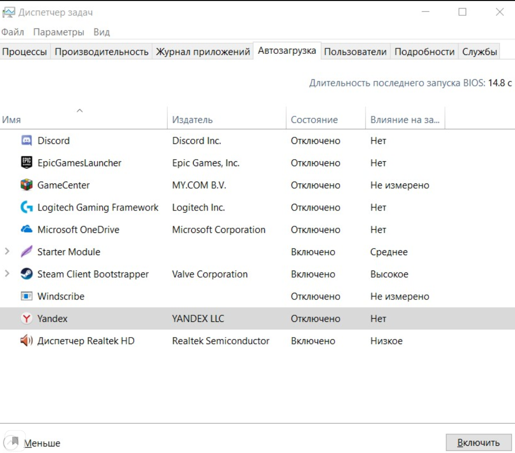Select the Диспетчер Realtek HD name
This screenshot has height=453, width=515.
pyautogui.click(x=86, y=341)
